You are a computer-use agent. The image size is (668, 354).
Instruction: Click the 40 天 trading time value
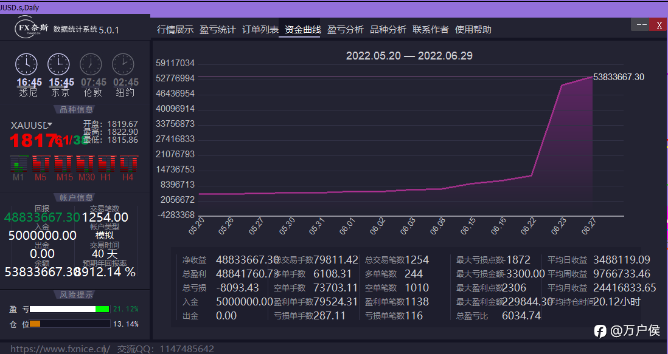[105, 254]
